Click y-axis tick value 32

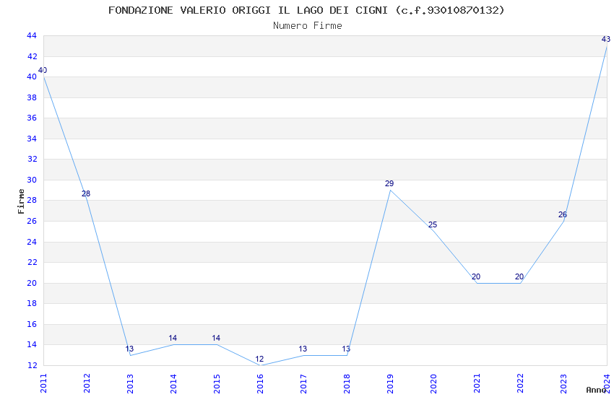32,159
